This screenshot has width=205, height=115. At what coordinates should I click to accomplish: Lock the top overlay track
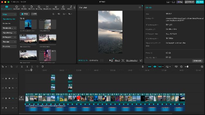pyautogui.click(x=6, y=79)
